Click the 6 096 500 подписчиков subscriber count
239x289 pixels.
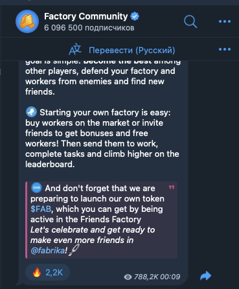click(x=89, y=28)
